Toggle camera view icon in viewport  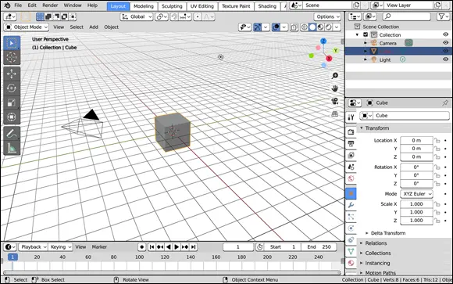click(334, 101)
